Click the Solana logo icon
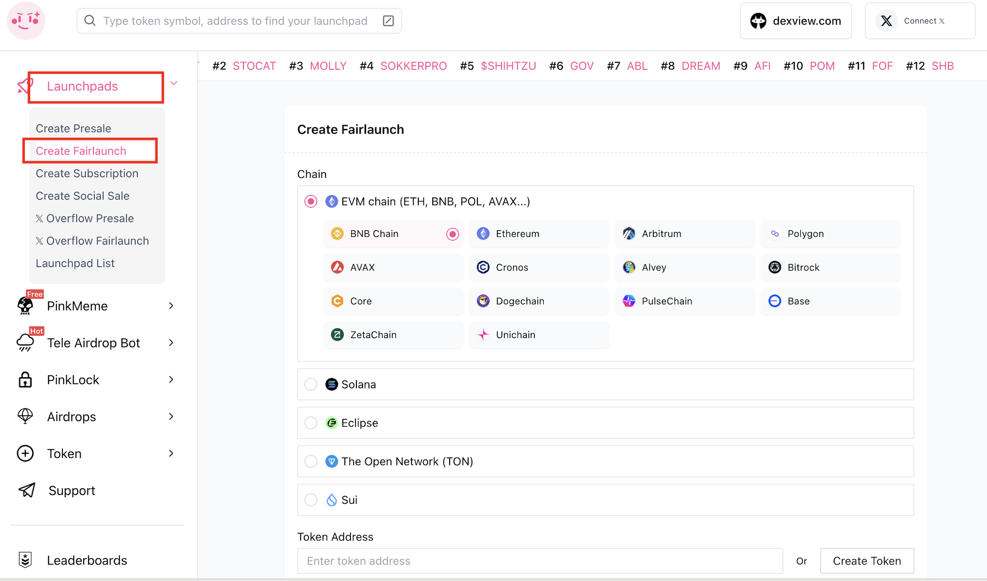Screen dimensions: 987x581 331,384
